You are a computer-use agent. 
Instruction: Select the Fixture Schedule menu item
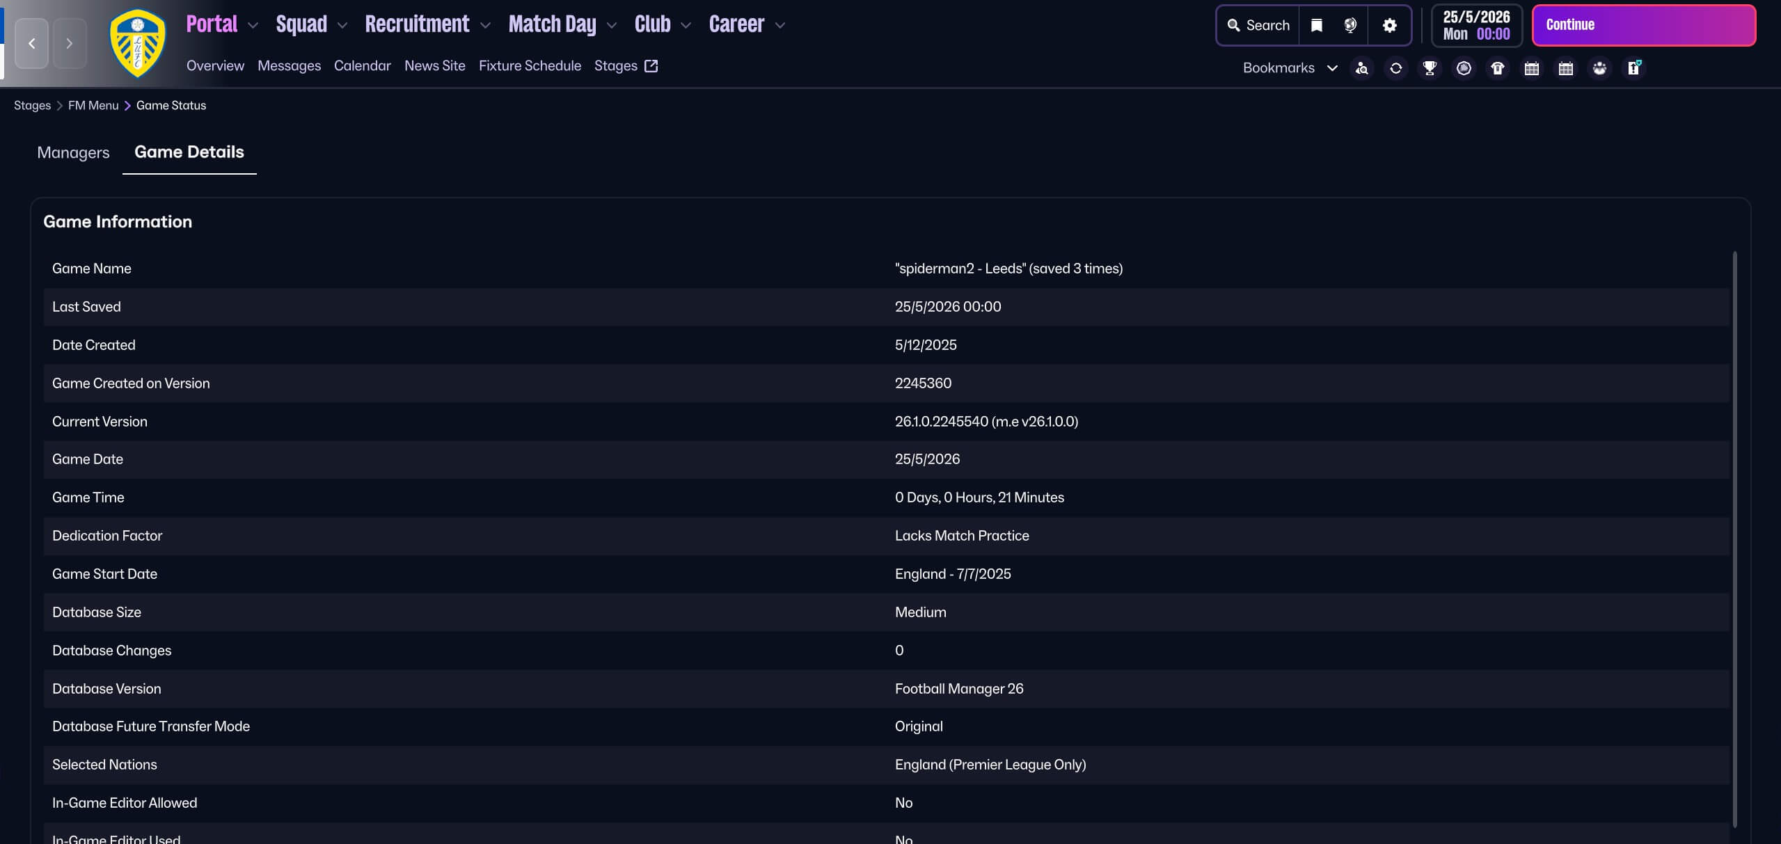coord(530,66)
